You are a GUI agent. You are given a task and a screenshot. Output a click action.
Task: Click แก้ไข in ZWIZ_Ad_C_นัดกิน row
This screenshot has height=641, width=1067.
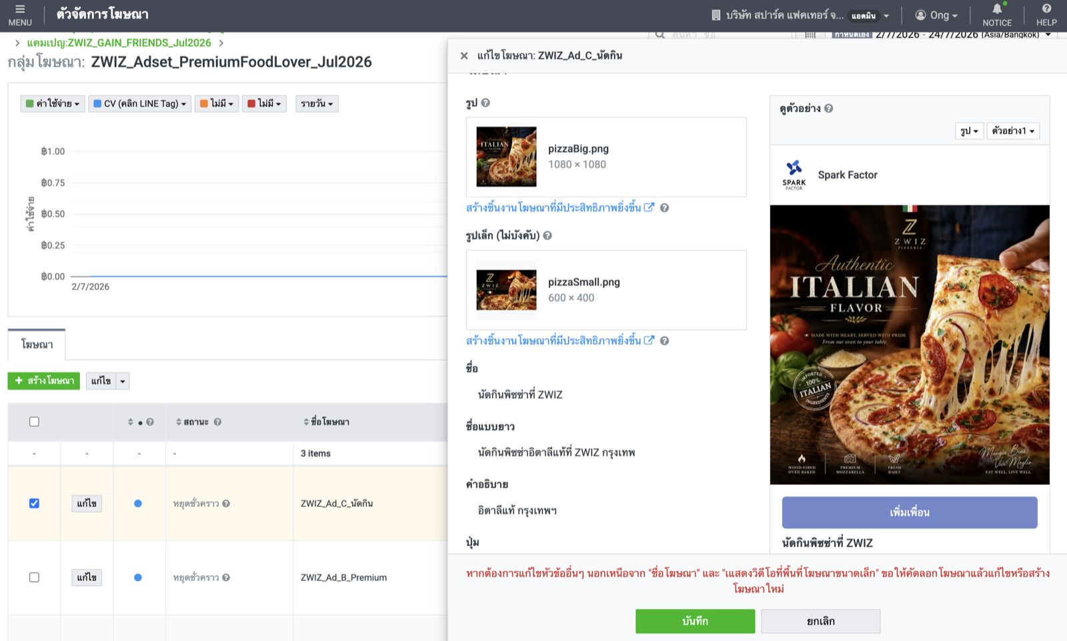click(87, 504)
